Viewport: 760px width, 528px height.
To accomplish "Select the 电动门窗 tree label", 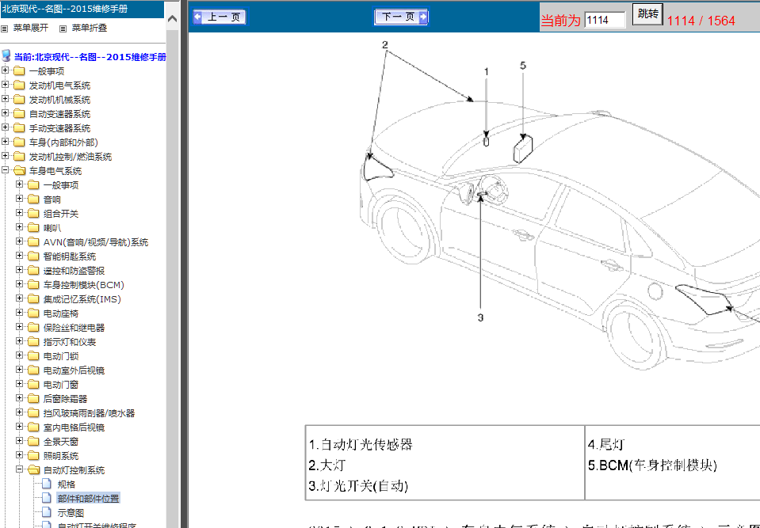I will pos(60,384).
